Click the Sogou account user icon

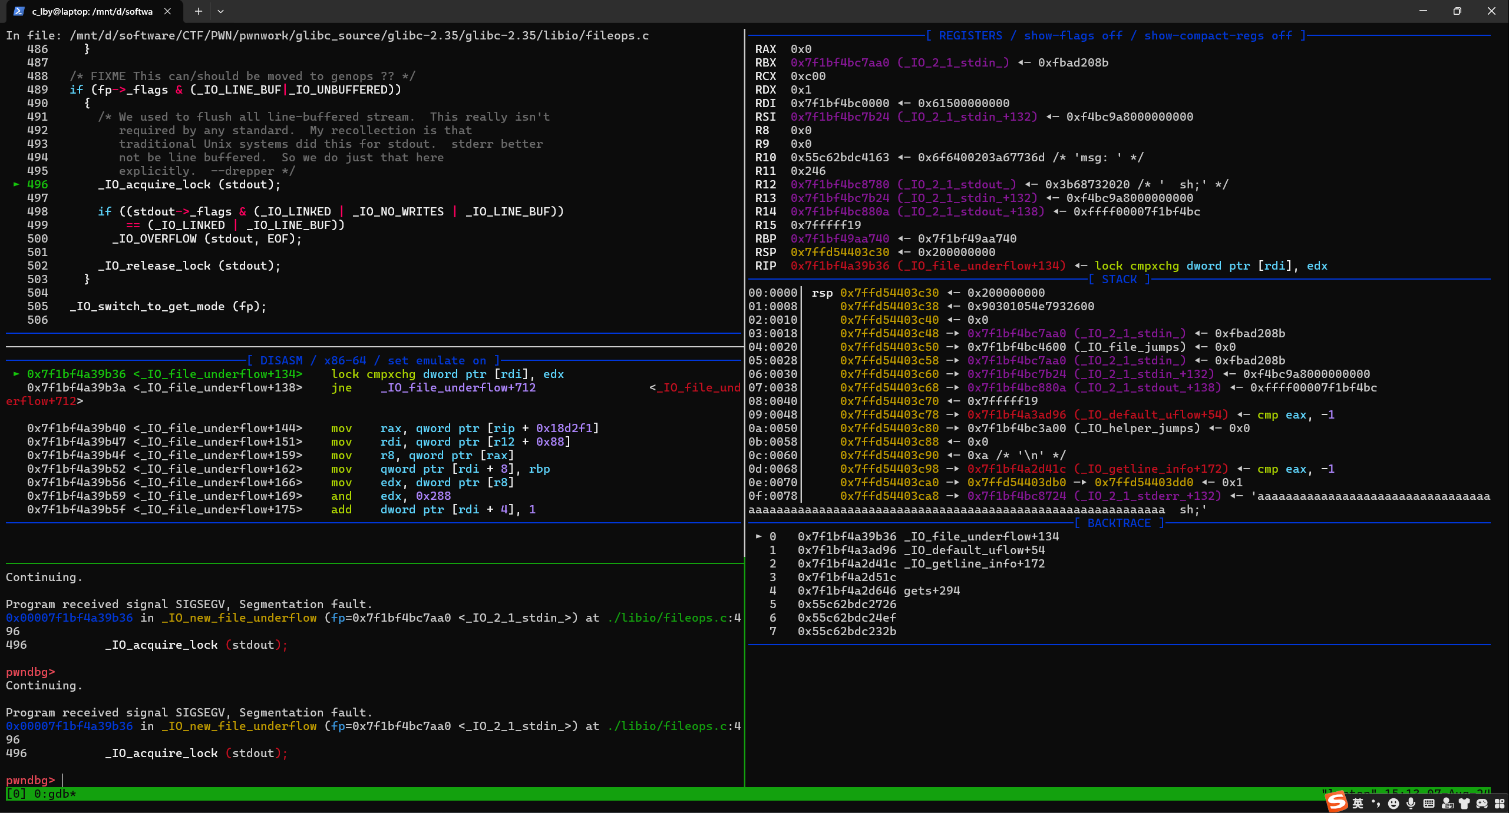pos(1447,804)
